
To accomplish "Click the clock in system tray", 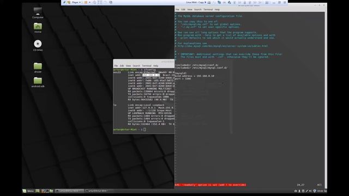I will tap(320, 191).
